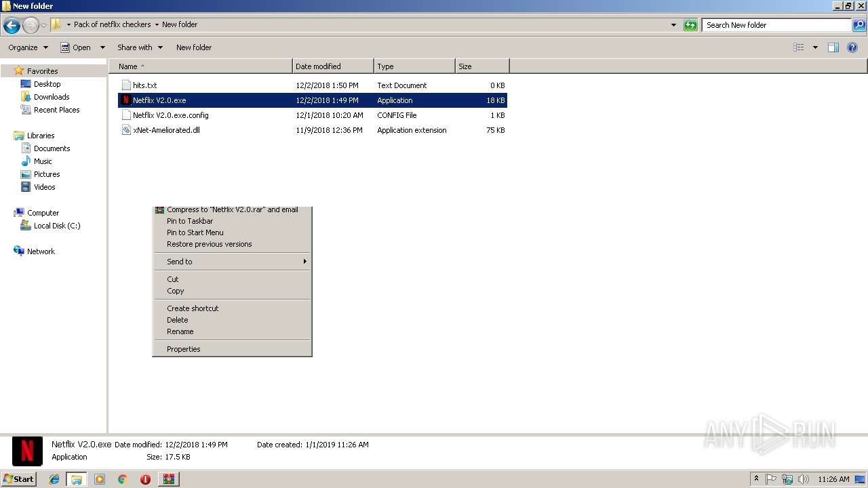Click the Netflix V2.0.exe.config file name
This screenshot has width=868, height=488.
[171, 115]
